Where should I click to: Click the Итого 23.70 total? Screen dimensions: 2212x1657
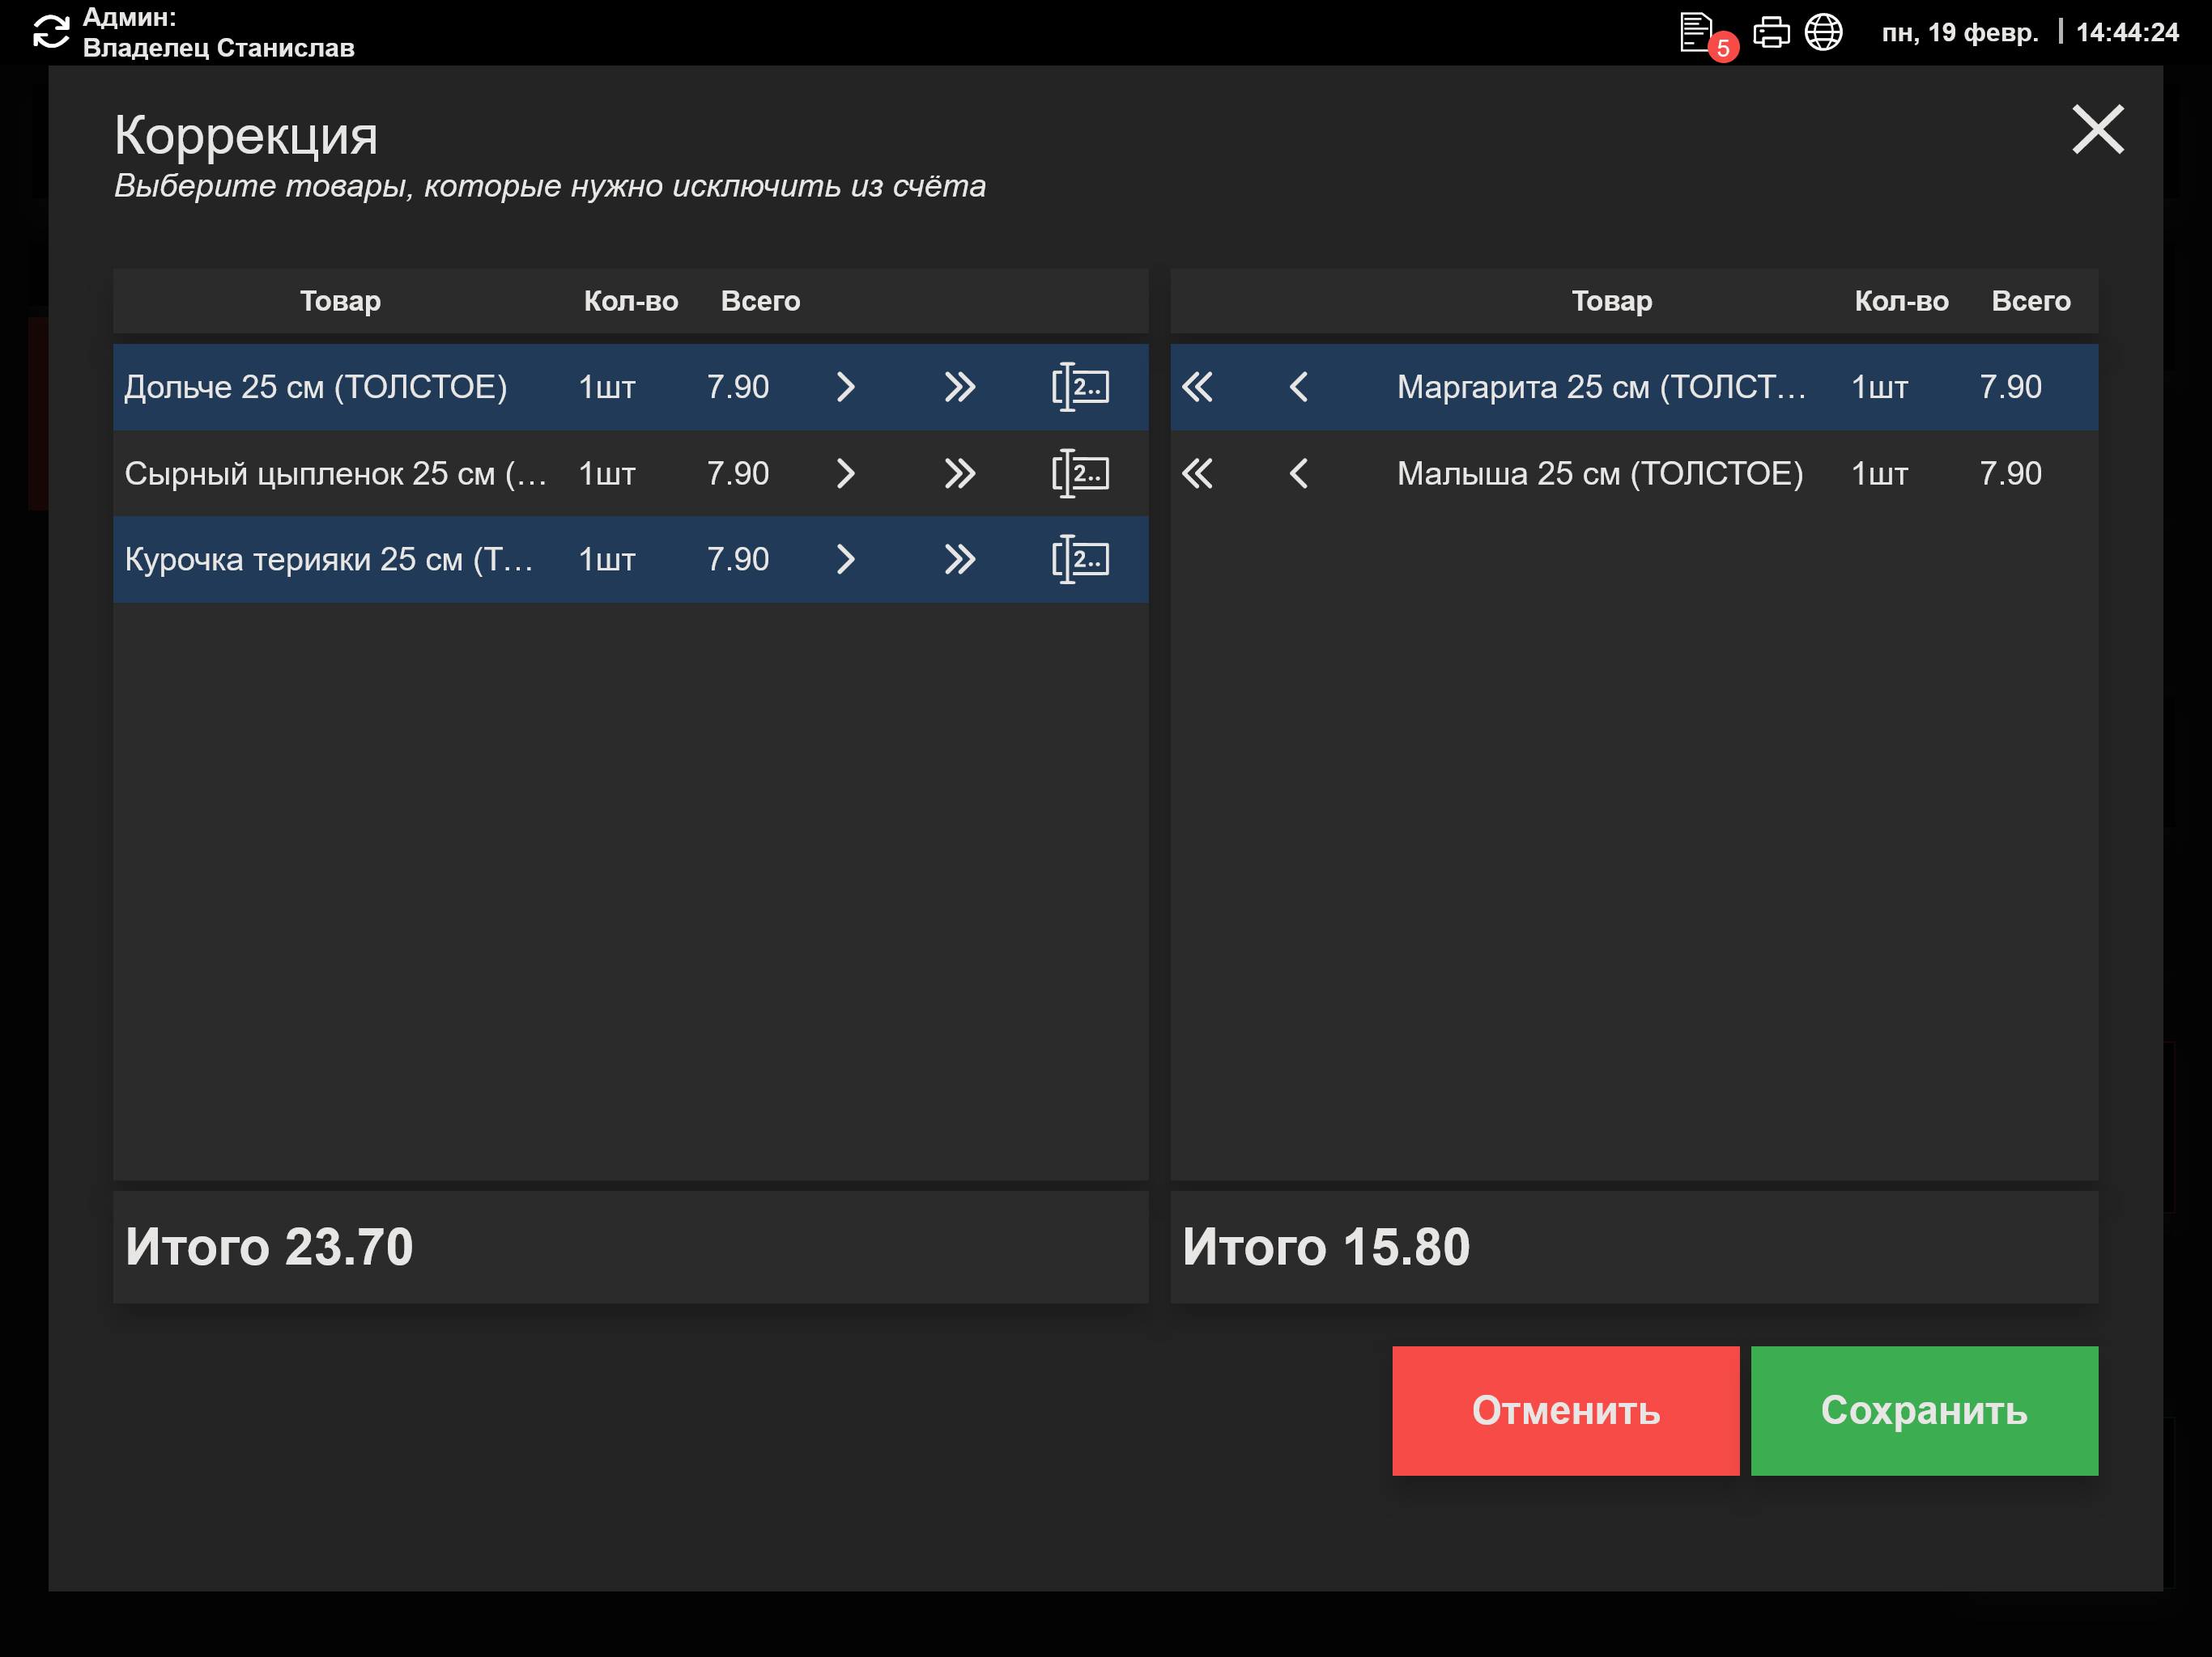269,1246
